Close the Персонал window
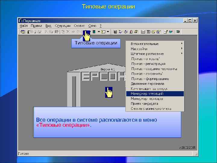This screenshot has width=217, height=163. tap(195, 21)
